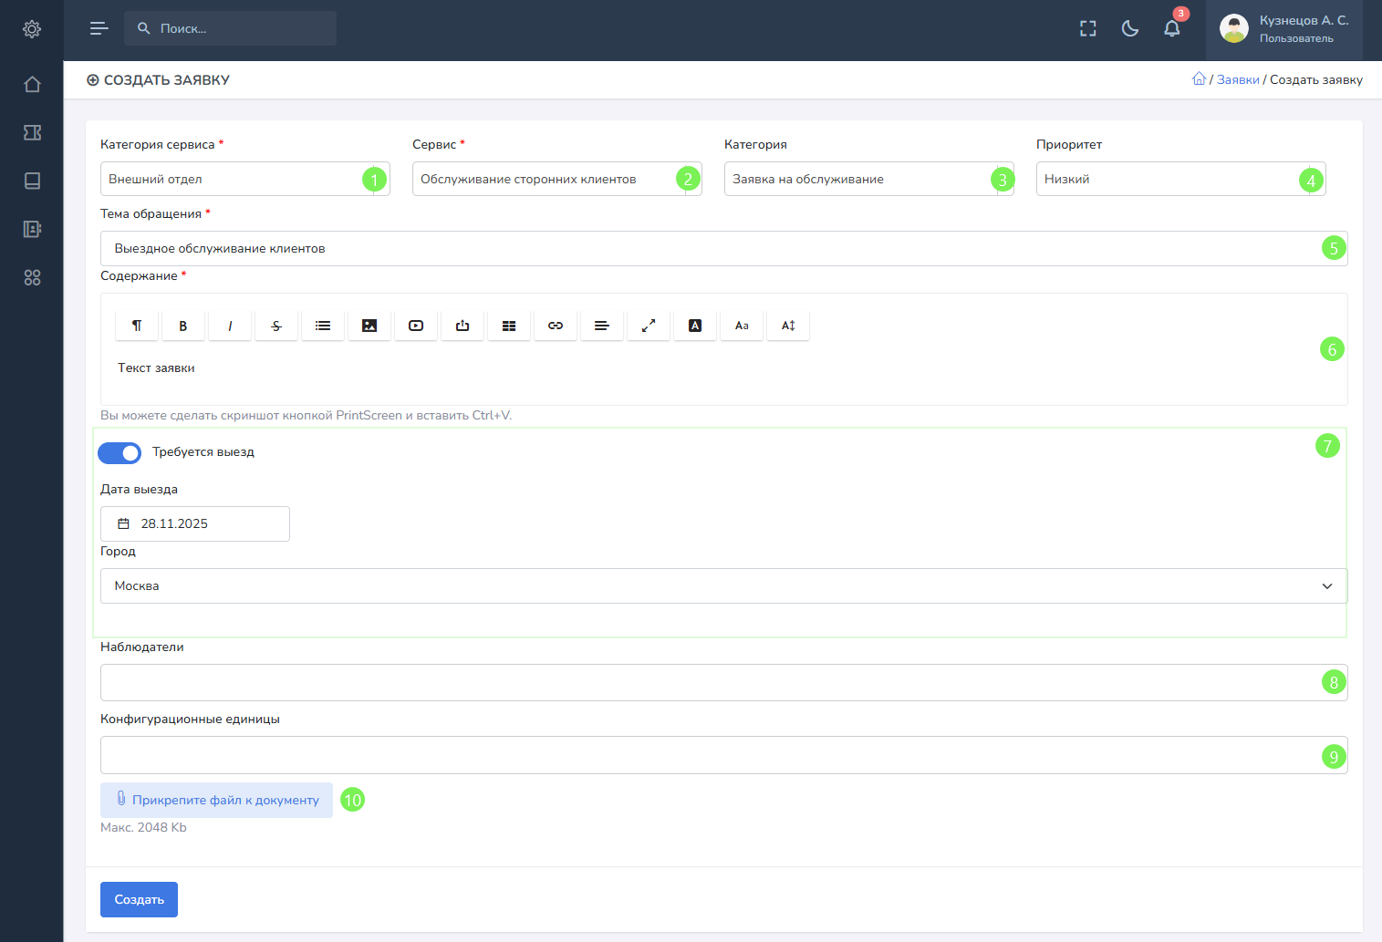Insert image into the content editor
Image resolution: width=1382 pixels, height=942 pixels.
(x=369, y=326)
